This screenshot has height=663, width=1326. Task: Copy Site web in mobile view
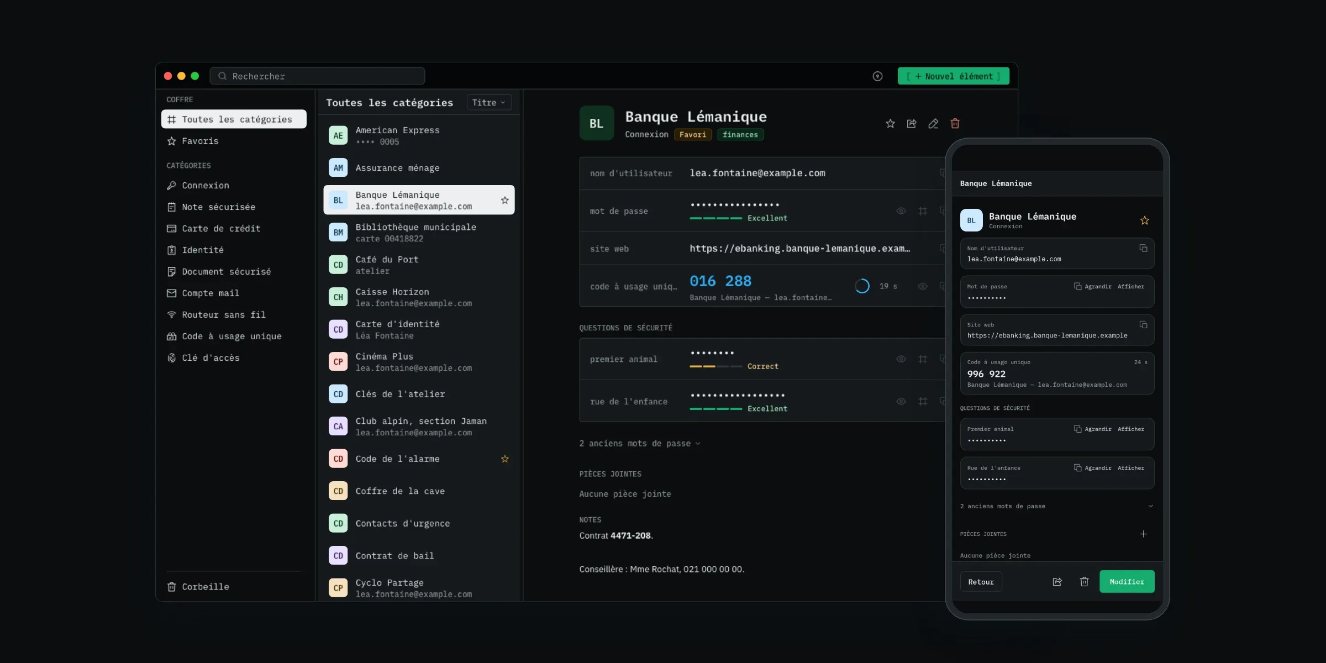coord(1143,324)
